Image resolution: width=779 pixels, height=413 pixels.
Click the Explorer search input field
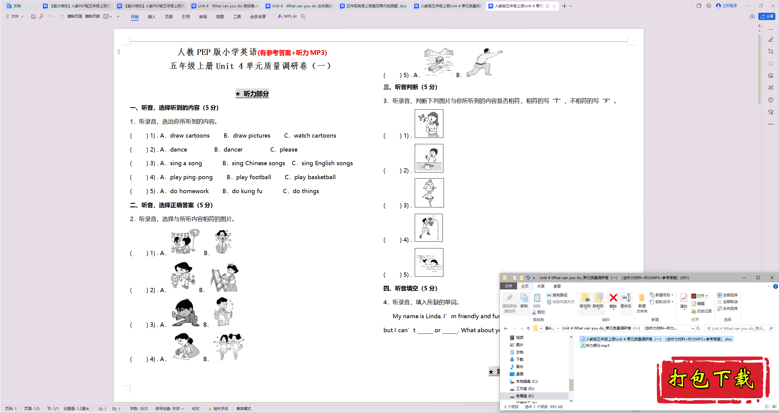click(739, 328)
